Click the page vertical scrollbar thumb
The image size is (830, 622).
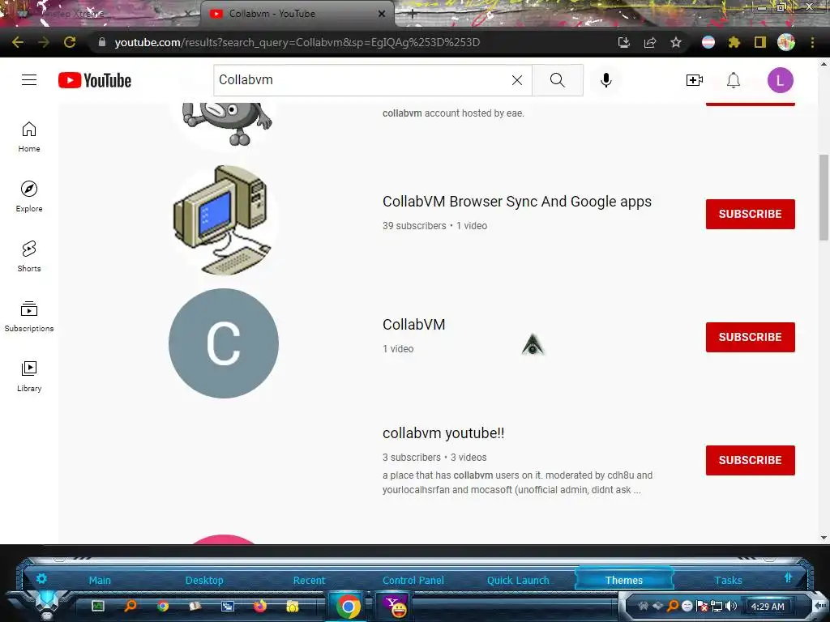coord(824,198)
